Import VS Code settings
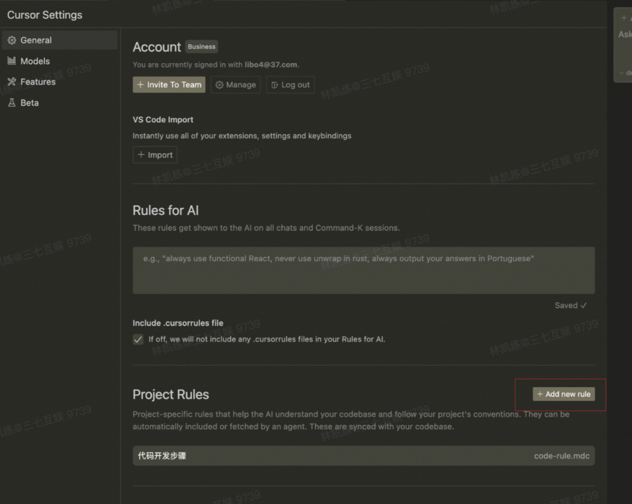 (x=155, y=155)
